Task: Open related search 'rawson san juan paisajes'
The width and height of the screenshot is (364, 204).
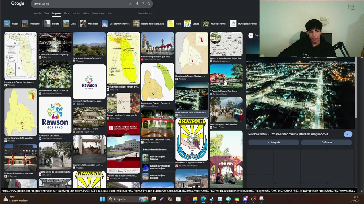Action: click(x=158, y=177)
